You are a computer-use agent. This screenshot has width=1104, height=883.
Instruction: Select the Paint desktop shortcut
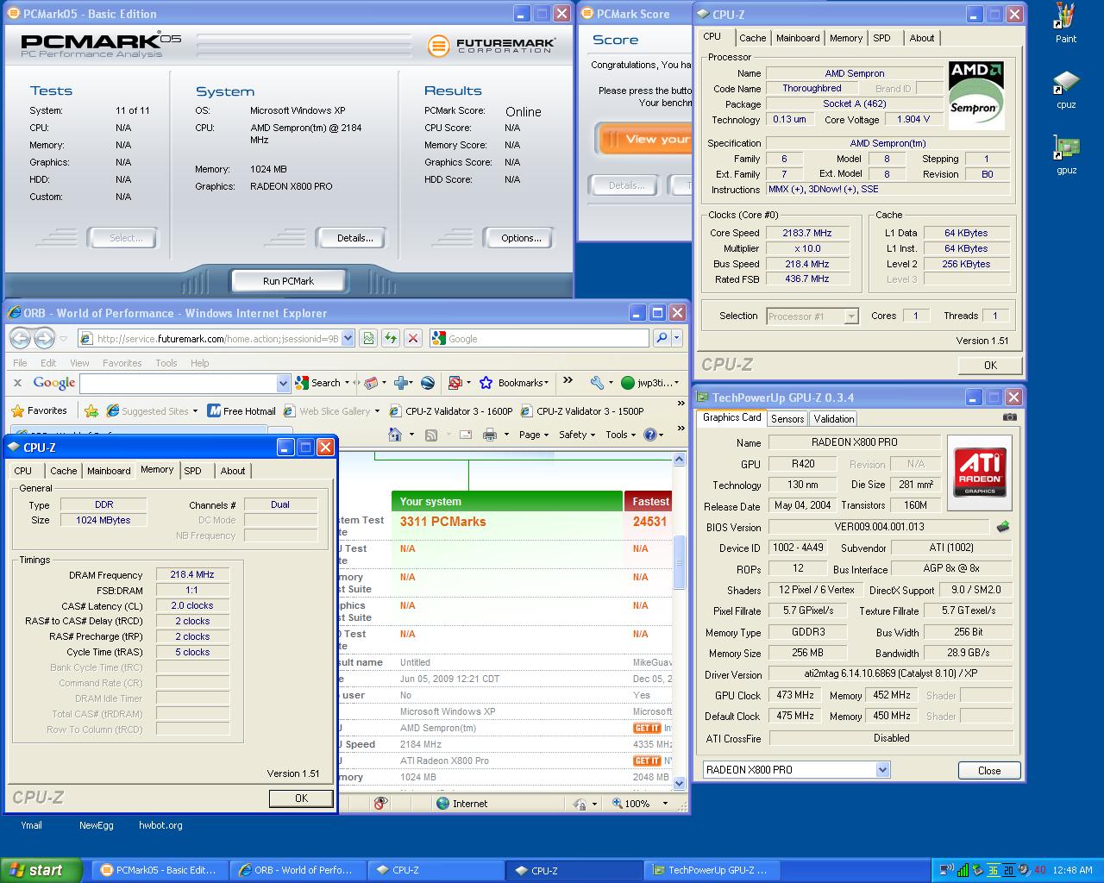pyautogui.click(x=1066, y=23)
